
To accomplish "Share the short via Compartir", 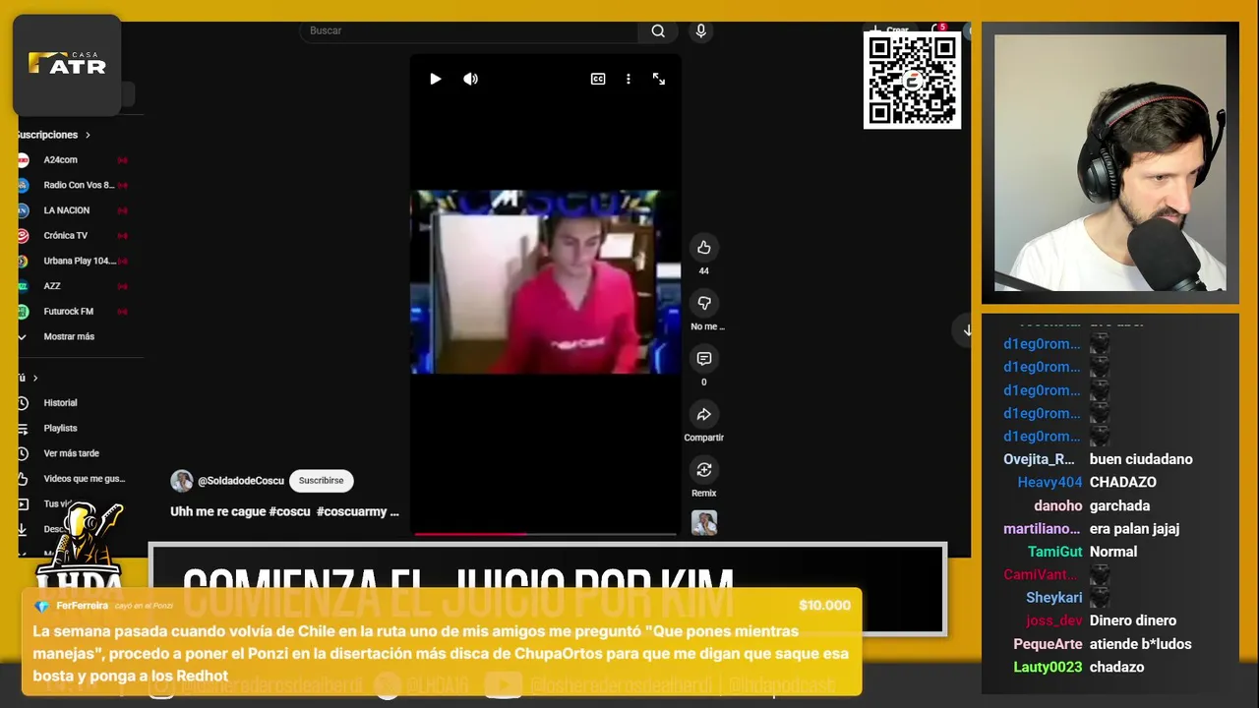I will click(x=703, y=414).
